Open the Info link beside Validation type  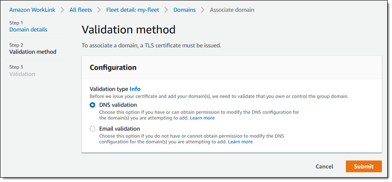tap(135, 89)
